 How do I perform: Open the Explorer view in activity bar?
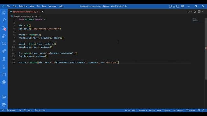(4, 13)
